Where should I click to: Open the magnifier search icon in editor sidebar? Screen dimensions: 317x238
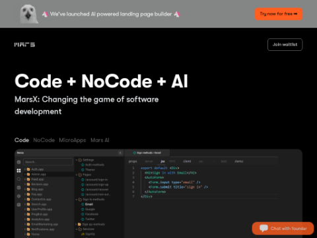click(18, 179)
